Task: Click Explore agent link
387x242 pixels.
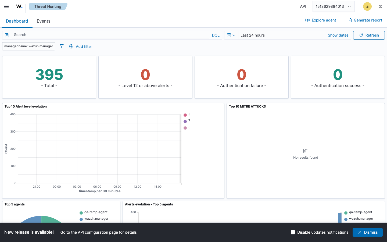Action: pos(321,20)
